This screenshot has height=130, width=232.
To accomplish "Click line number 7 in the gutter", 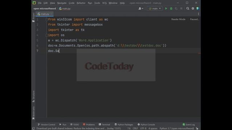I will pyautogui.click(x=37, y=51).
